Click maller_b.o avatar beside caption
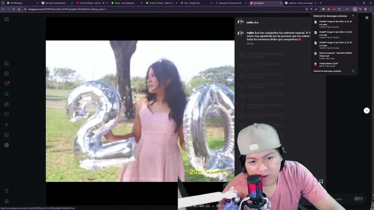This screenshot has height=210, width=374. coord(240,34)
